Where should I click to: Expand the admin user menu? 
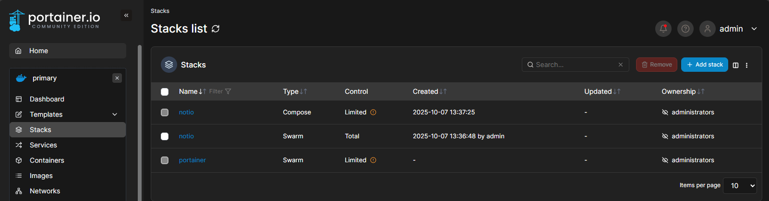pyautogui.click(x=754, y=29)
